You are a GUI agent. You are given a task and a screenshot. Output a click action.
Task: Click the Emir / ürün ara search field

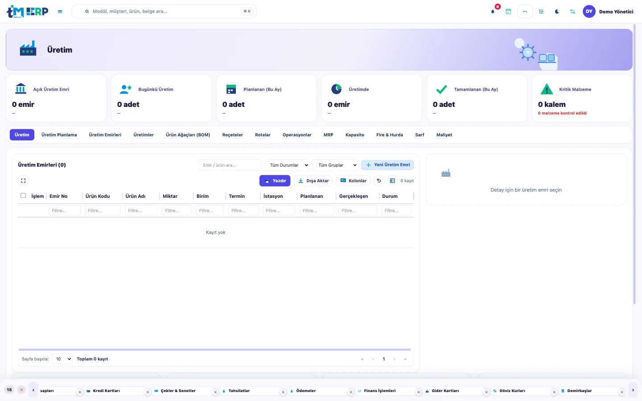click(230, 165)
